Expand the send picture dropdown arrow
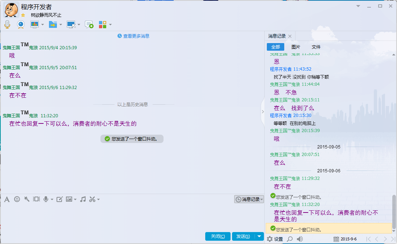Viewport: 397px width, 244px height. [x=75, y=199]
